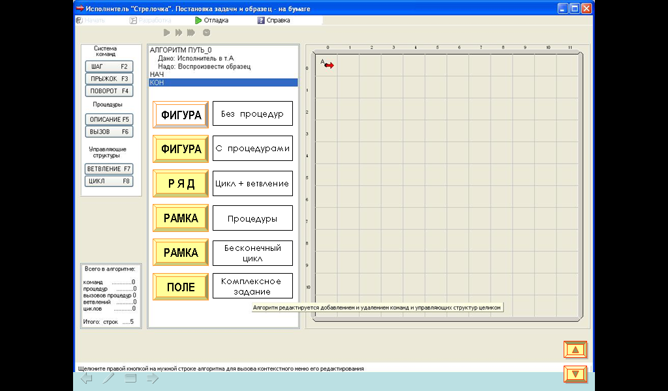The width and height of the screenshot is (668, 391).
Task: Click the orange down-triangle button
Action: point(575,375)
